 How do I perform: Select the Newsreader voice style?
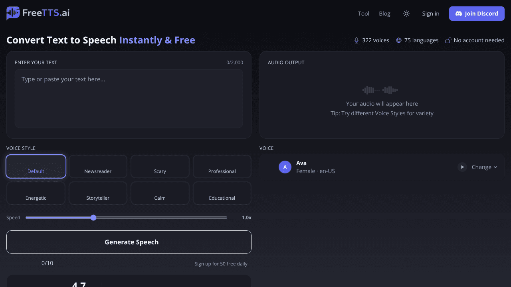(98, 166)
